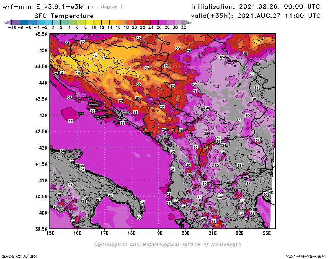The width and height of the screenshot is (335, 259).
Task: Click the 43.5N latitude label
Action: (41, 99)
